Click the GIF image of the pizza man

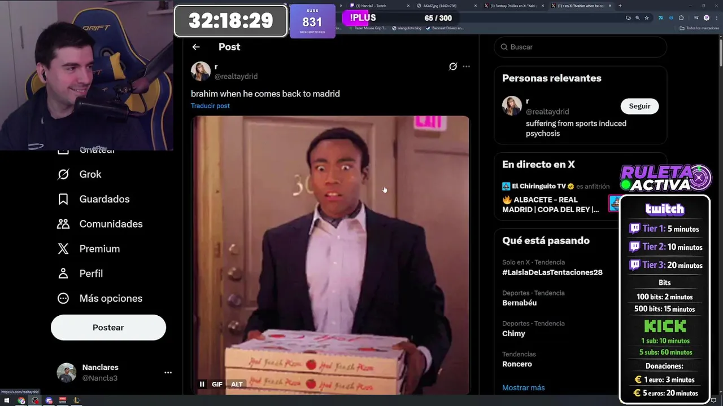click(x=330, y=255)
